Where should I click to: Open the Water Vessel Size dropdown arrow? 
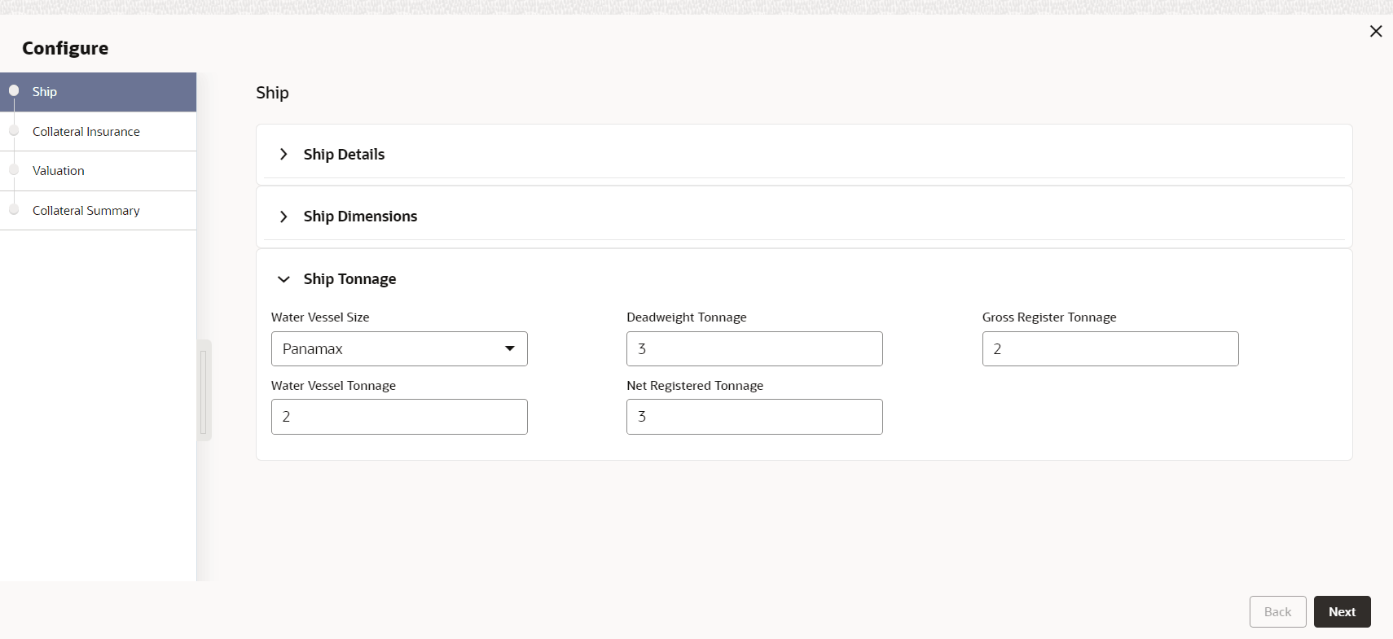[510, 348]
